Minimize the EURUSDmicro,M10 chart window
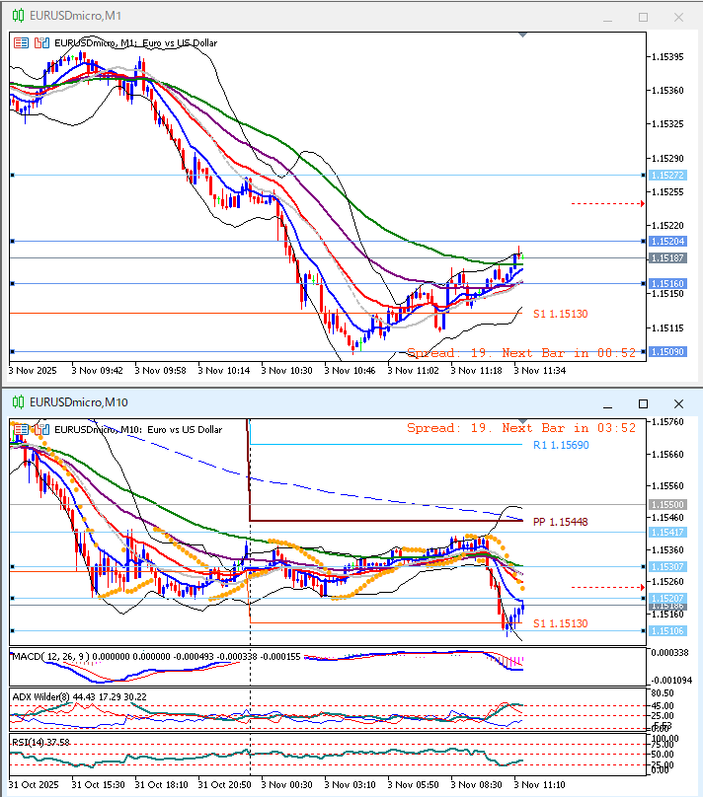Image resolution: width=703 pixels, height=797 pixels. (x=608, y=403)
